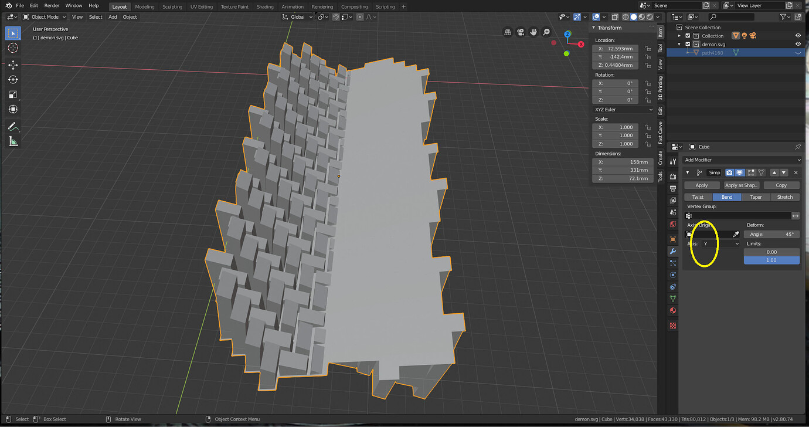The height and width of the screenshot is (427, 809).
Task: Choose the Measure tool
Action: coord(13,141)
